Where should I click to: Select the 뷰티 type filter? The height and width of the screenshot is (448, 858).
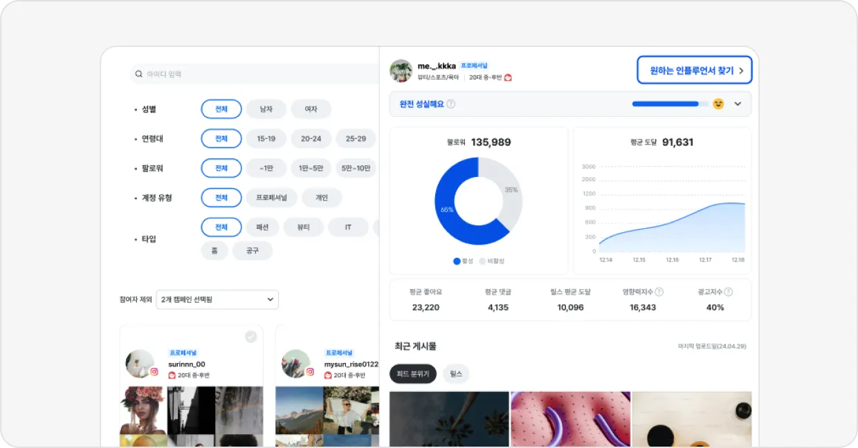[x=304, y=227]
